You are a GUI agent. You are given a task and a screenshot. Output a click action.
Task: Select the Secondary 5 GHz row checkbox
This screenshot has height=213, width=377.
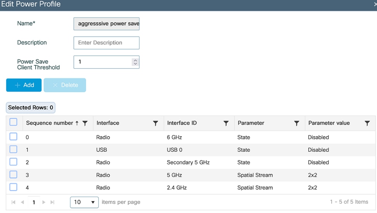(x=14, y=162)
